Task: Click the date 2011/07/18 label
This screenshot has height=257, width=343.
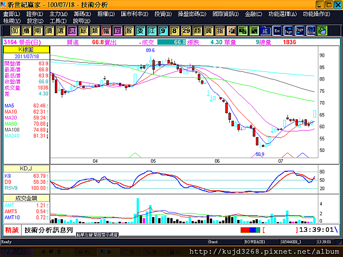Action: [27, 57]
